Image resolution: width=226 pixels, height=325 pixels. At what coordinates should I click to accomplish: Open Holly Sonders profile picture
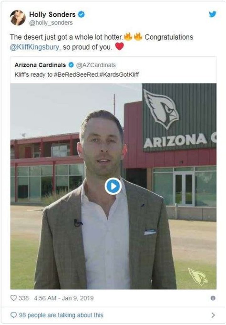pos(18,18)
